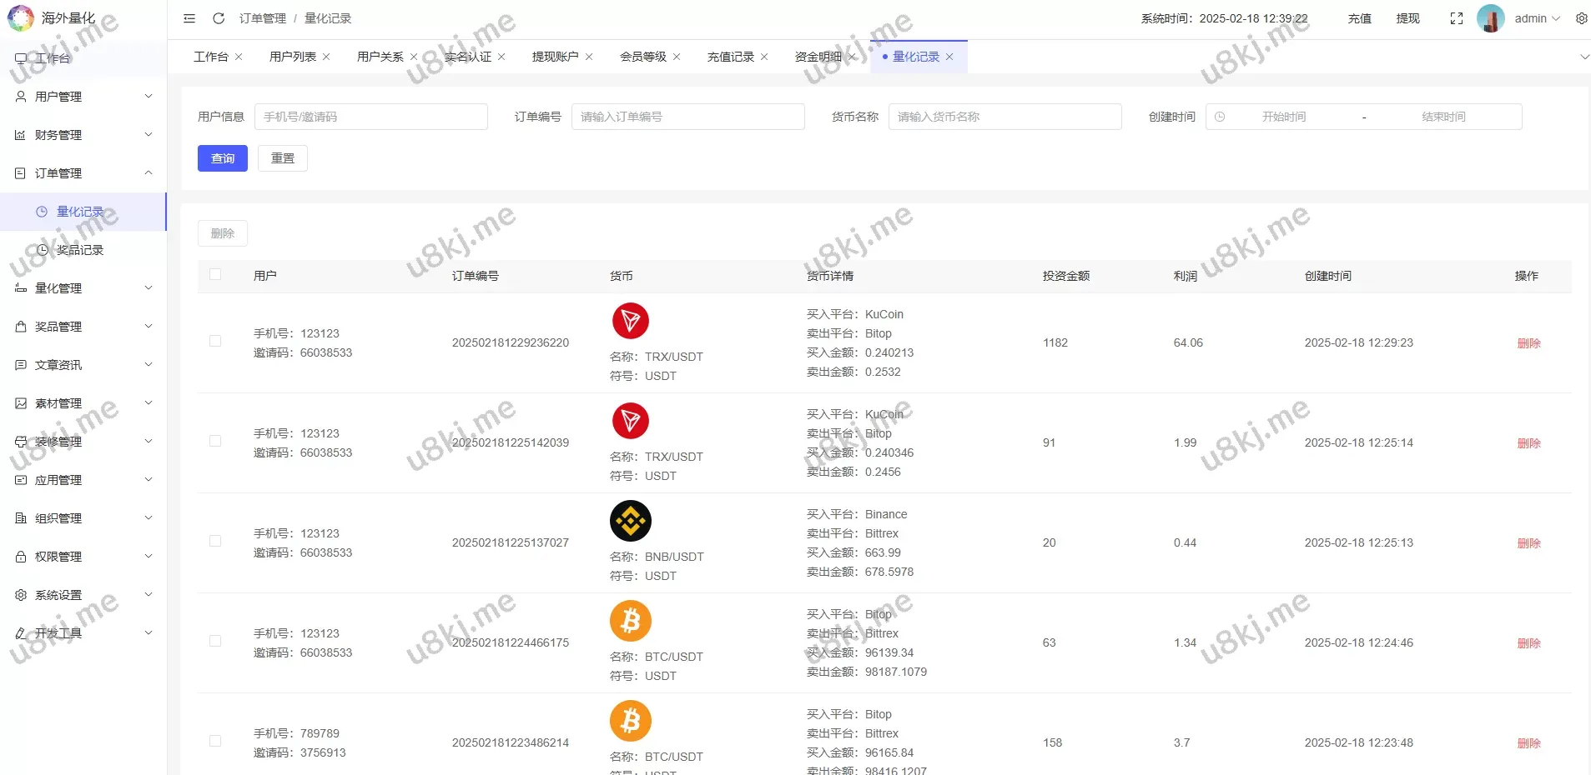Open 奖品记录 in the sidebar
The height and width of the screenshot is (775, 1591).
[x=80, y=250]
